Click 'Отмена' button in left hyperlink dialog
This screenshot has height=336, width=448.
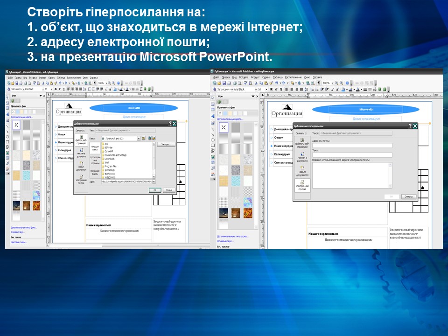point(169,190)
